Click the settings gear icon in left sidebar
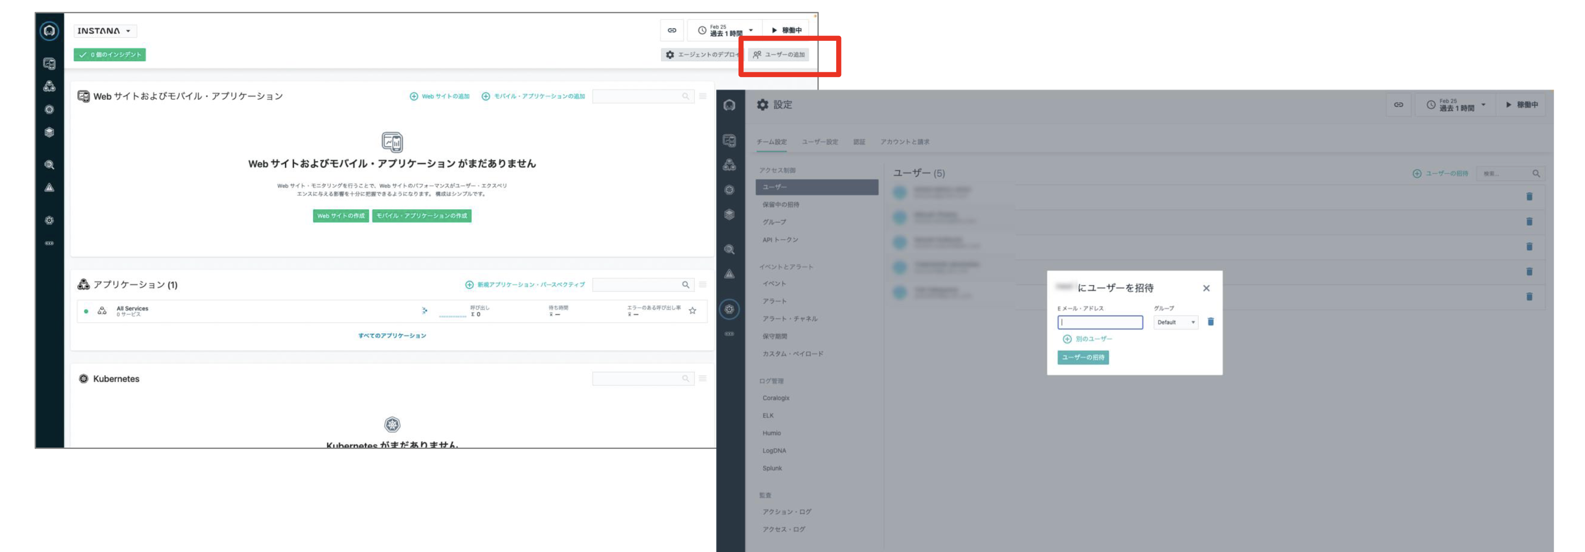The image size is (1585, 552). (49, 220)
